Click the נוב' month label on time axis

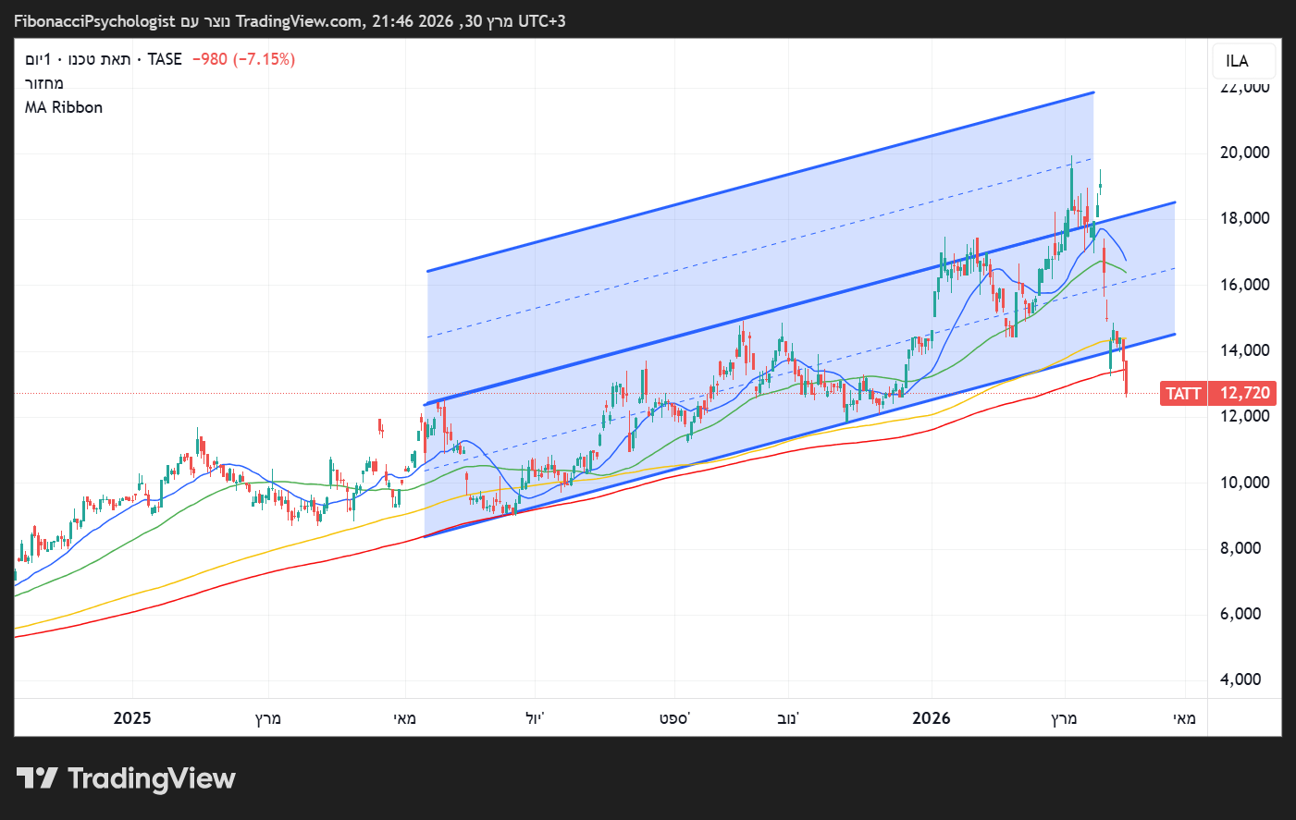point(788,718)
